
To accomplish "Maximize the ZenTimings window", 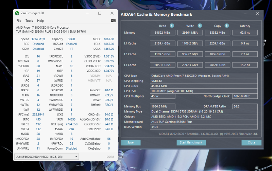I will coord(100,13).
